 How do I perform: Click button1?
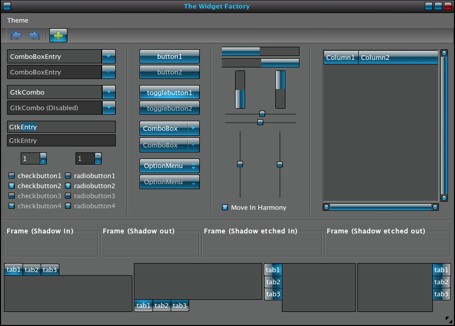point(170,56)
